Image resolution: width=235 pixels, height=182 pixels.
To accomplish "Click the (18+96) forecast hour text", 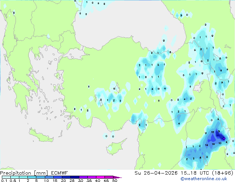I will click(x=222, y=173).
